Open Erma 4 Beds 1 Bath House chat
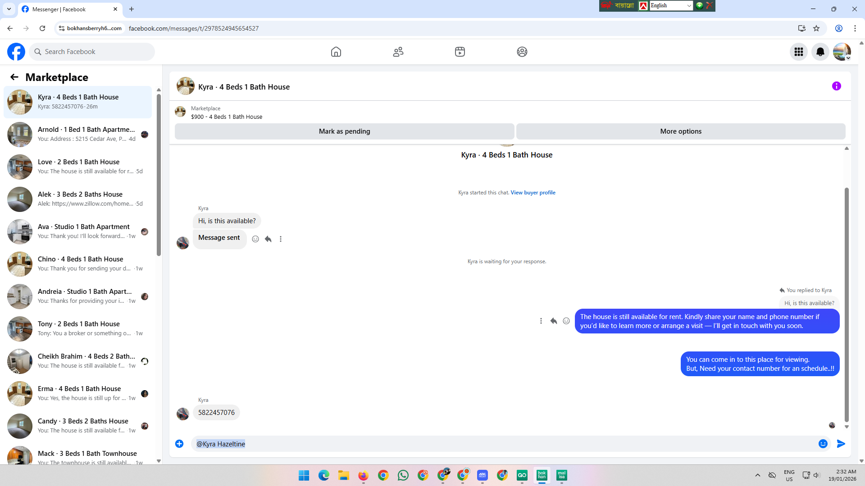This screenshot has width=865, height=486. [78, 394]
